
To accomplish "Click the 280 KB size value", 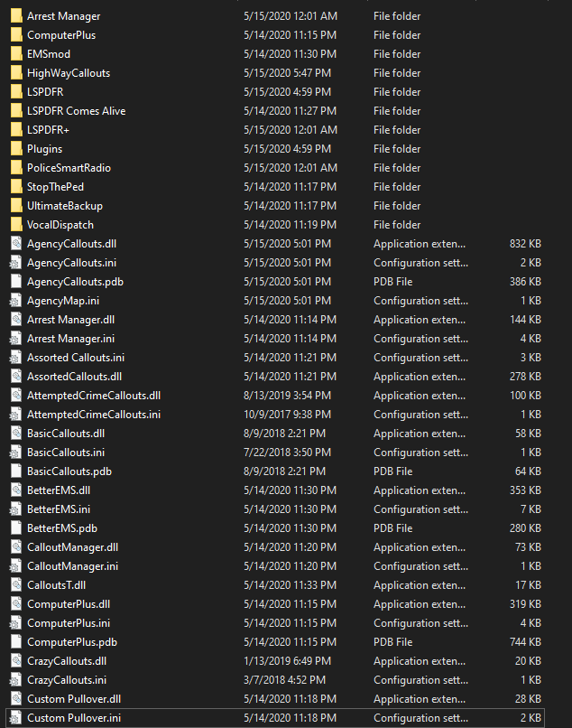I will click(525, 528).
